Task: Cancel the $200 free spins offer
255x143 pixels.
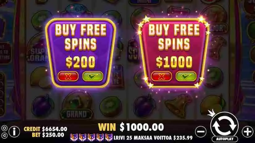Action: click(x=68, y=76)
